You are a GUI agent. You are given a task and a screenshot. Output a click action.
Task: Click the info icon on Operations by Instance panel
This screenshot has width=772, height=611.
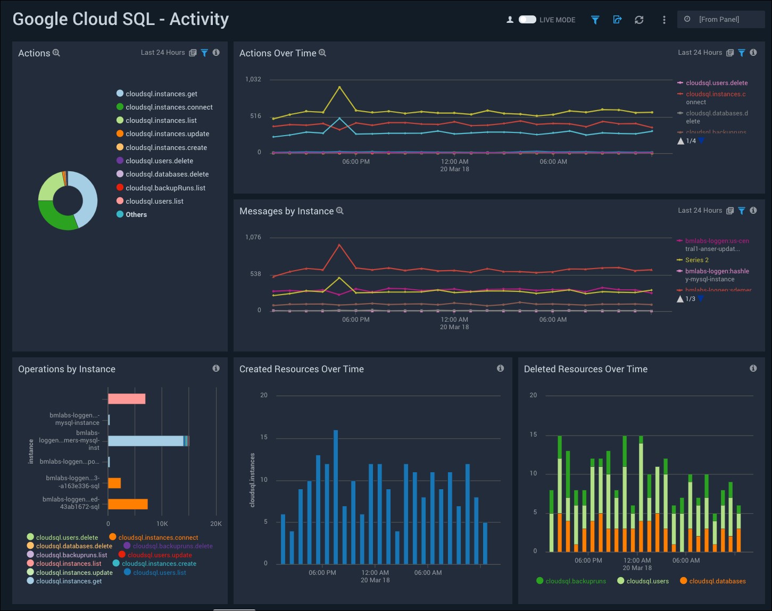point(216,368)
